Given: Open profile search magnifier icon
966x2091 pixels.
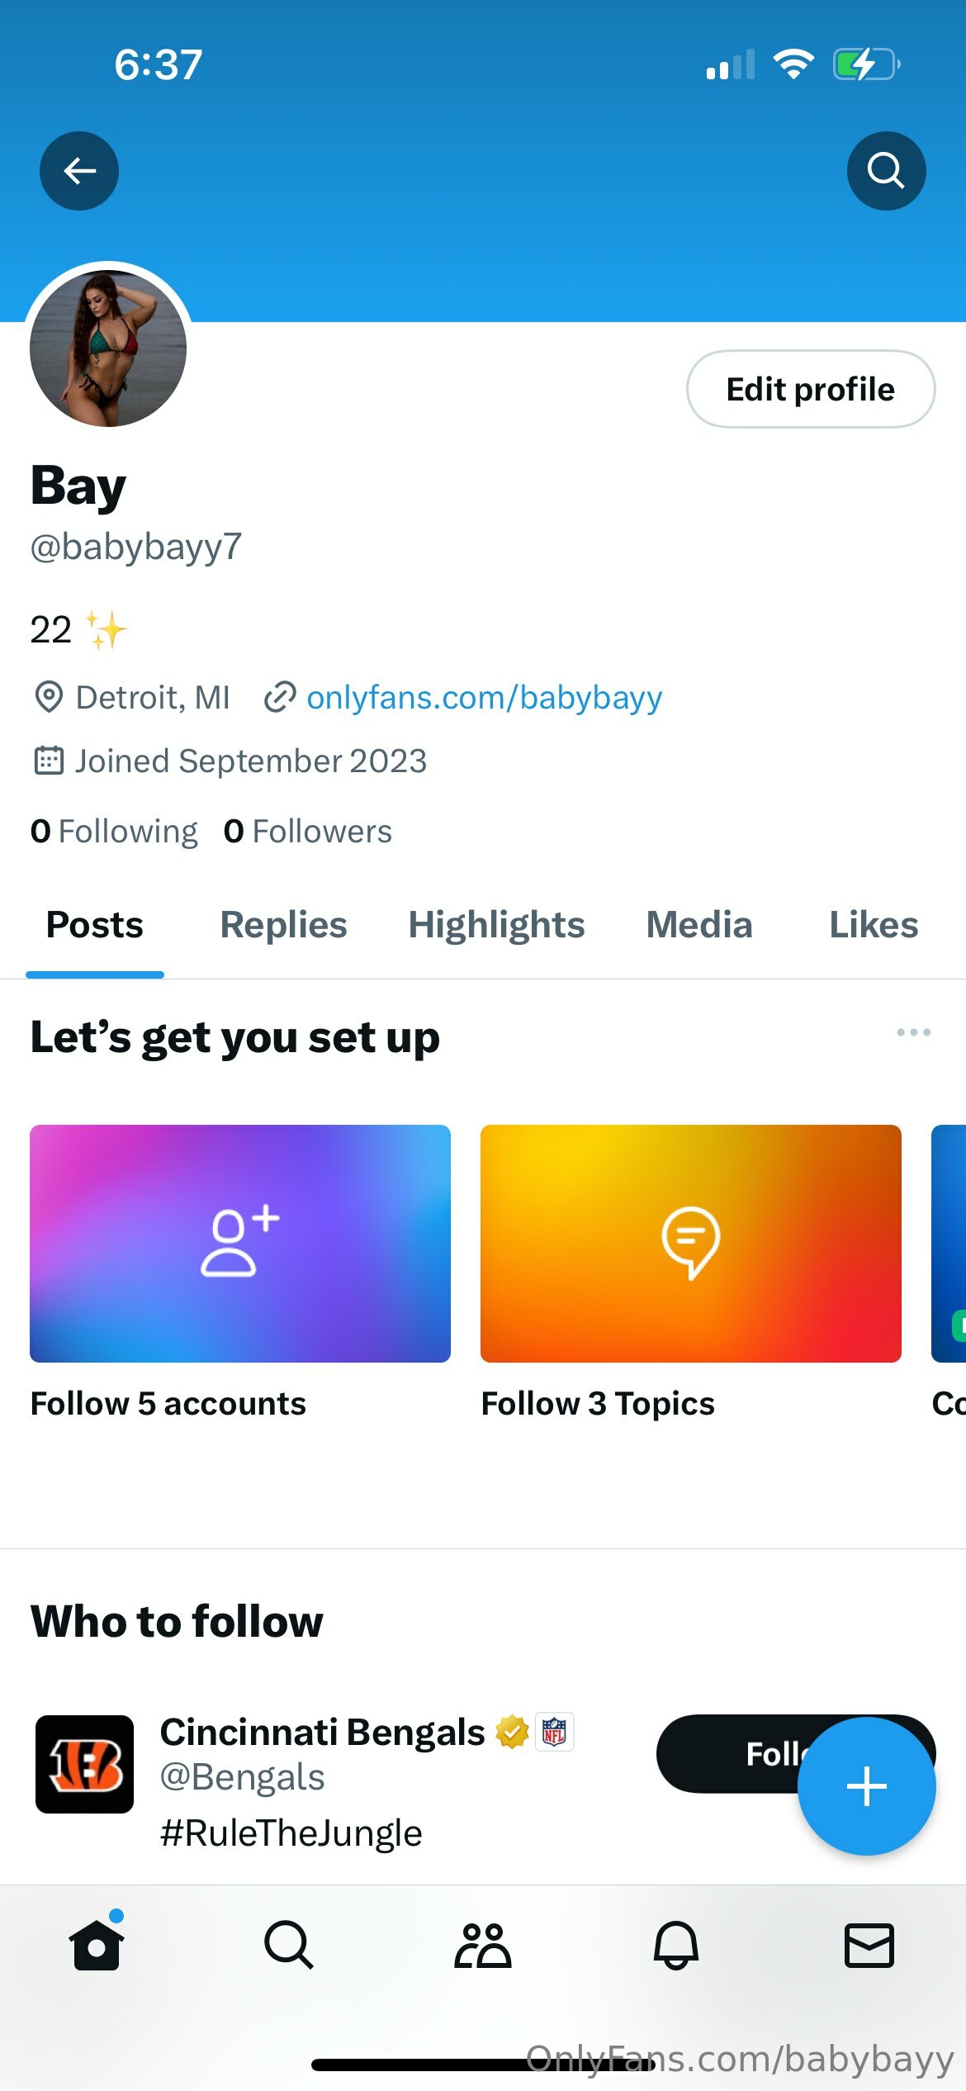Looking at the screenshot, I should coord(886,171).
